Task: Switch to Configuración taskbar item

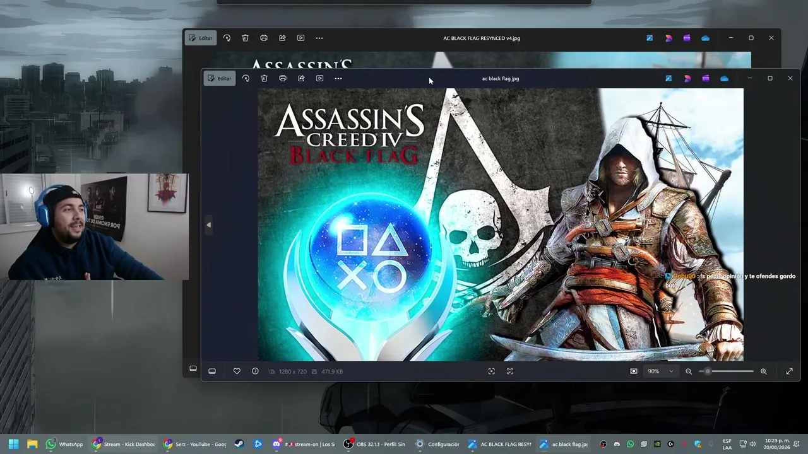Action: point(437,444)
